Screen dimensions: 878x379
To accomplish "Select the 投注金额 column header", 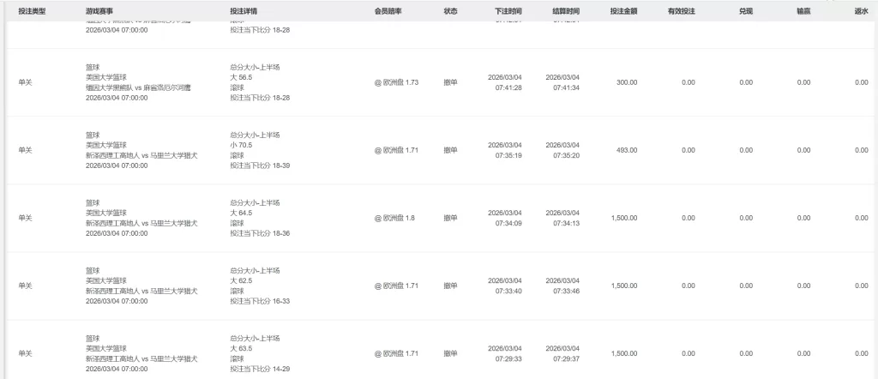I will coord(623,11).
